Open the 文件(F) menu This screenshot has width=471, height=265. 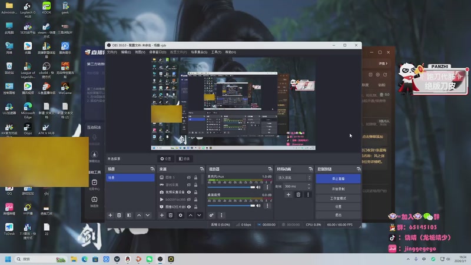(x=112, y=52)
